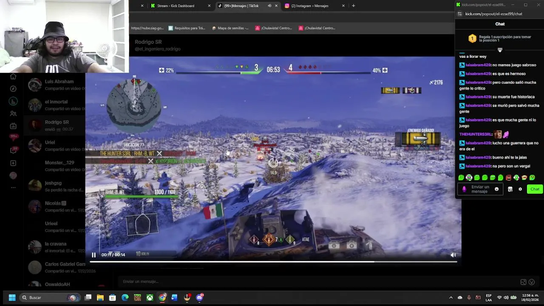The height and width of the screenshot is (306, 544).
Task: Click the gold position 1 badge
Action: tap(472, 39)
